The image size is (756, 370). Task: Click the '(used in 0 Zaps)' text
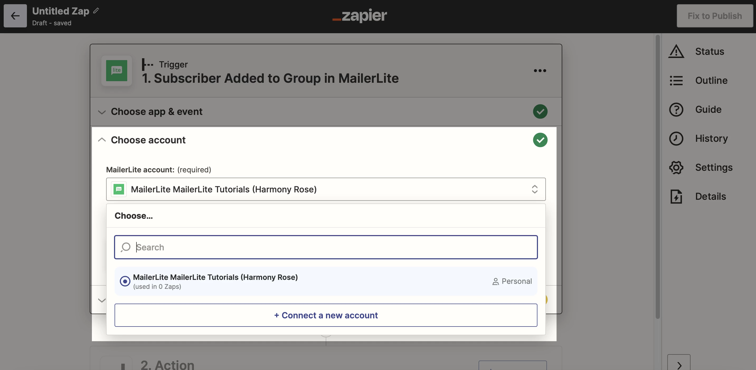(157, 287)
